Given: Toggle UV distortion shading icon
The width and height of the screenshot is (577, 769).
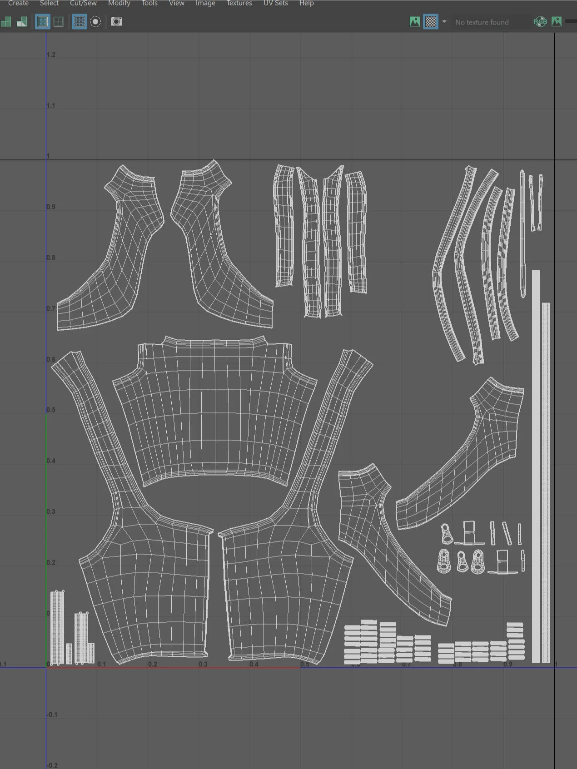Looking at the screenshot, I should click(x=22, y=21).
